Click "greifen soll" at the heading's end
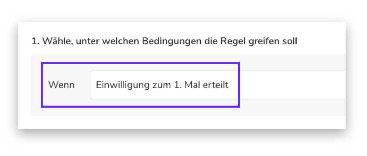This screenshot has height=156, width=367. 275,41
